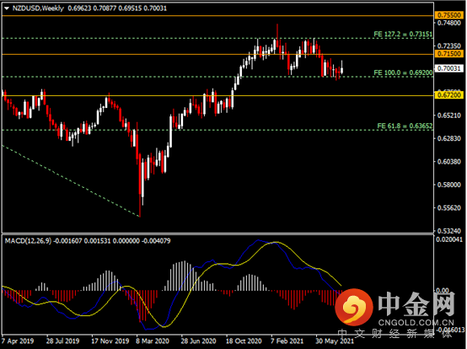Select the 0.67200 yellow price label

(449, 95)
